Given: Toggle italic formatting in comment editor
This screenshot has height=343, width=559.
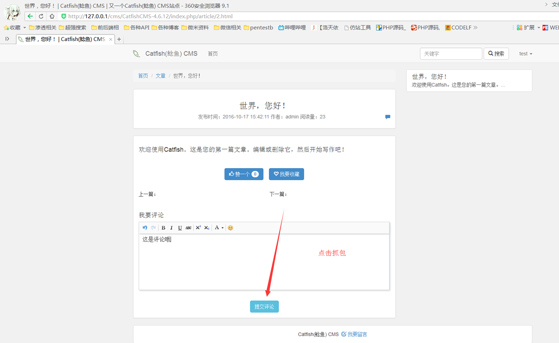Looking at the screenshot, I should click(172, 228).
